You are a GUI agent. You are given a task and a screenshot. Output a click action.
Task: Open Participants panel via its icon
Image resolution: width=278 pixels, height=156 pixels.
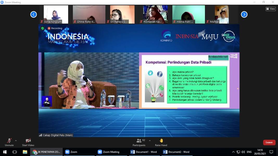tap(139, 141)
